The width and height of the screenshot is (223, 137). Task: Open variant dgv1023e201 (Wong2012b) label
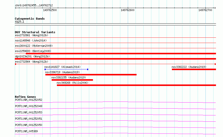click(x=32, y=56)
